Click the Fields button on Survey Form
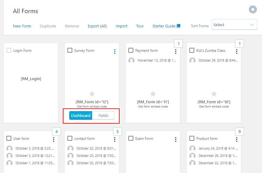 (x=103, y=115)
